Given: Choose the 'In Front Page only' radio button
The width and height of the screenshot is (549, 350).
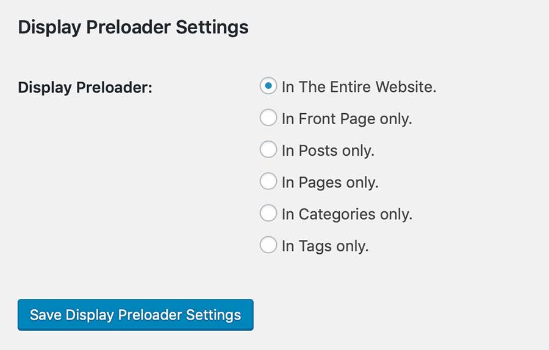Looking at the screenshot, I should [x=268, y=118].
